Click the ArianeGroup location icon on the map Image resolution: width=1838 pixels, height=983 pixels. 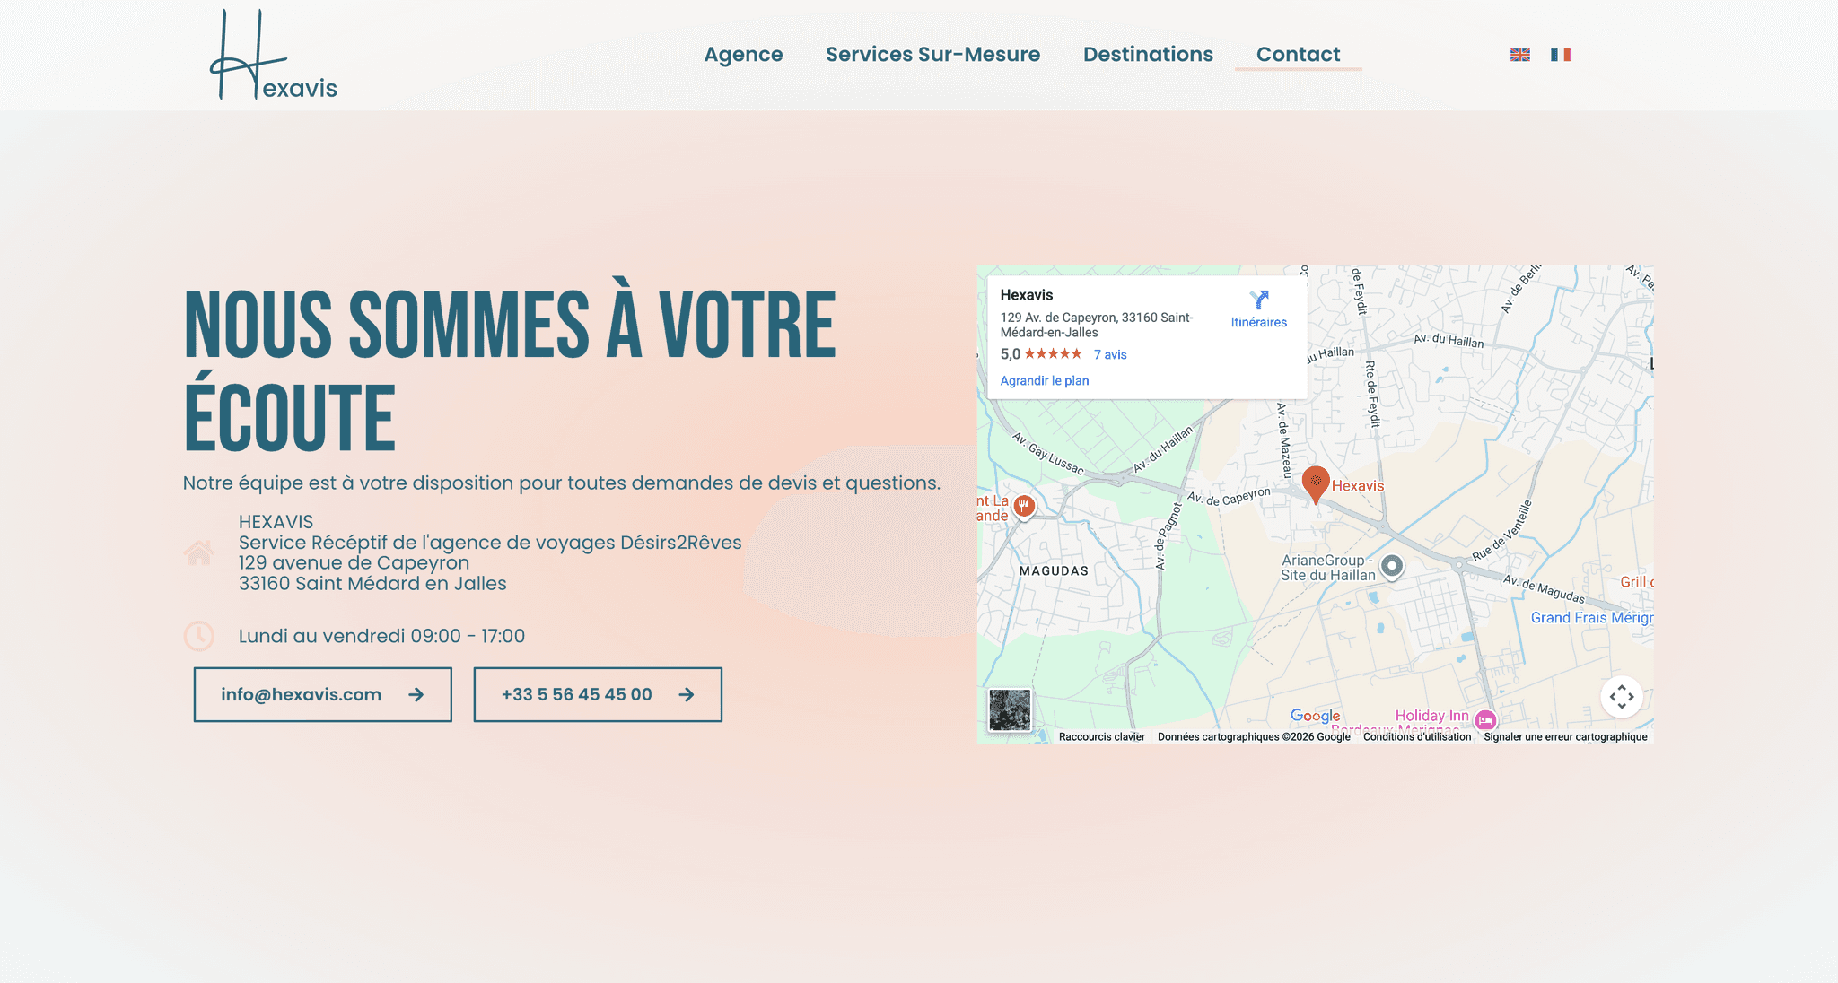[1390, 567]
